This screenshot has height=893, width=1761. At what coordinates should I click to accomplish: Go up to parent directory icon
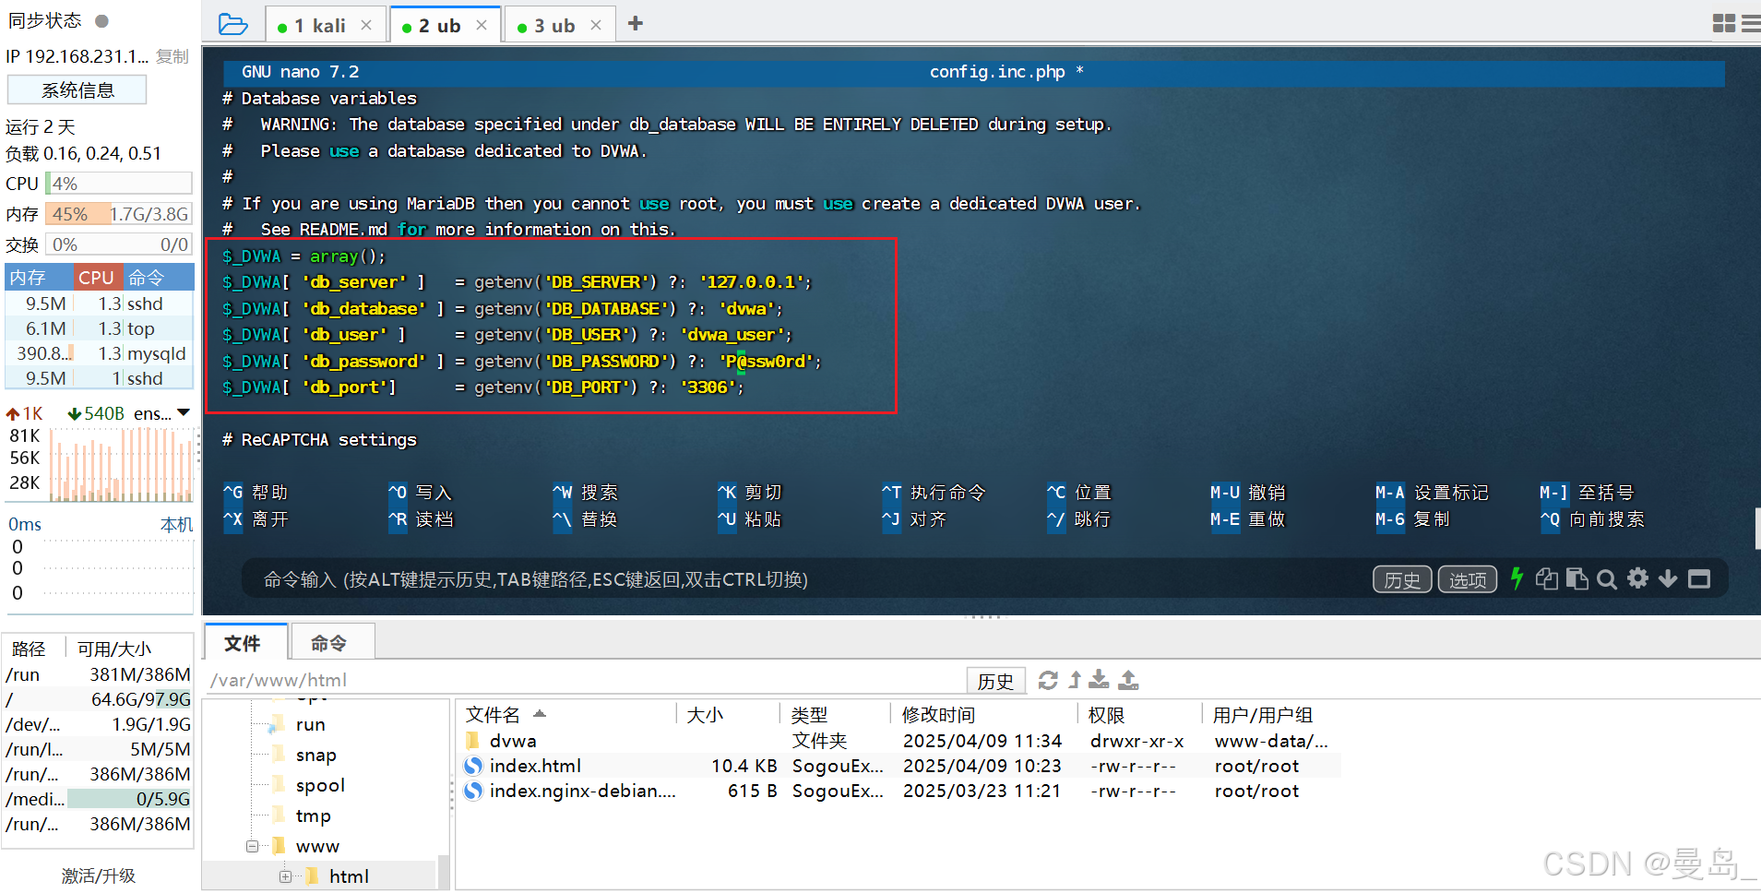pos(1075,680)
